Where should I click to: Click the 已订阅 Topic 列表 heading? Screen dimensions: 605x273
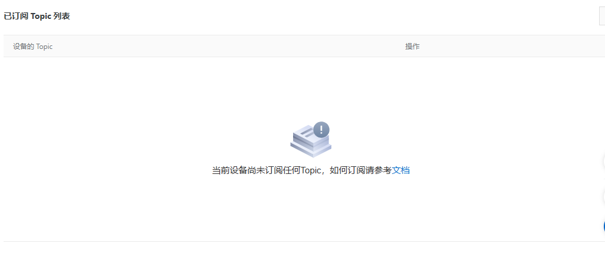click(37, 16)
